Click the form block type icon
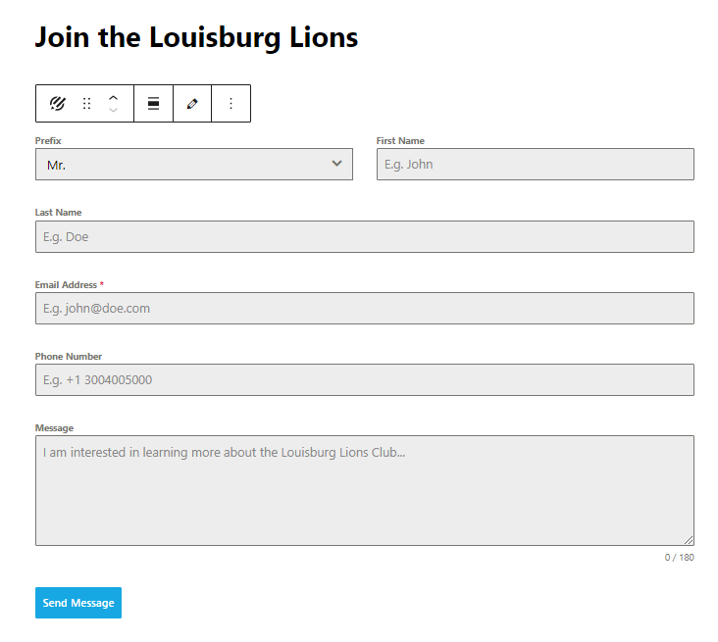The image size is (718, 642). click(x=58, y=103)
